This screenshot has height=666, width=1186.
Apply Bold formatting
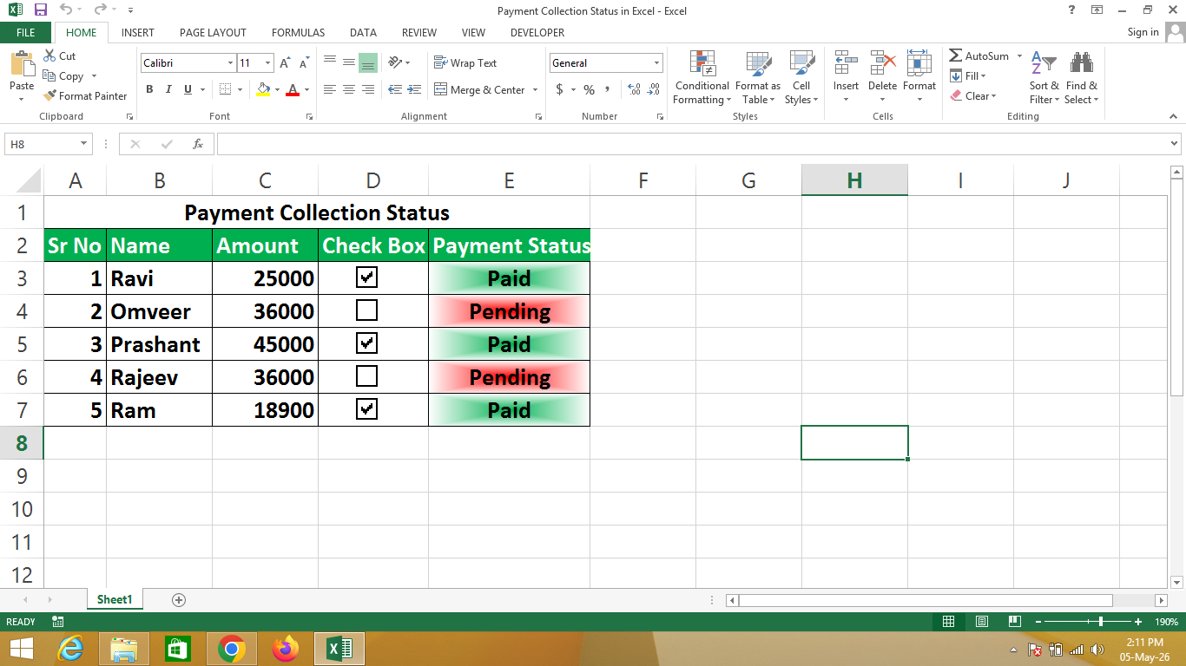pos(149,89)
